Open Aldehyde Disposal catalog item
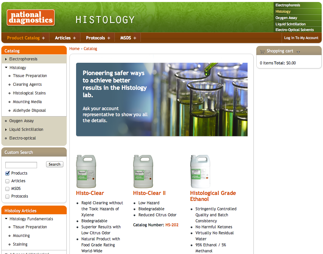Viewport: 323px width, 254px height. [29, 110]
